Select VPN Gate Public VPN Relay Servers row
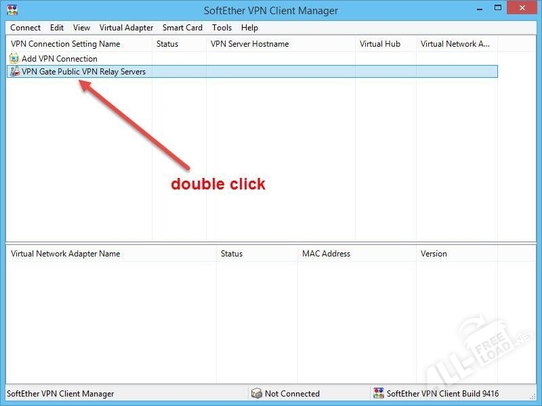542x406 pixels. click(x=83, y=71)
